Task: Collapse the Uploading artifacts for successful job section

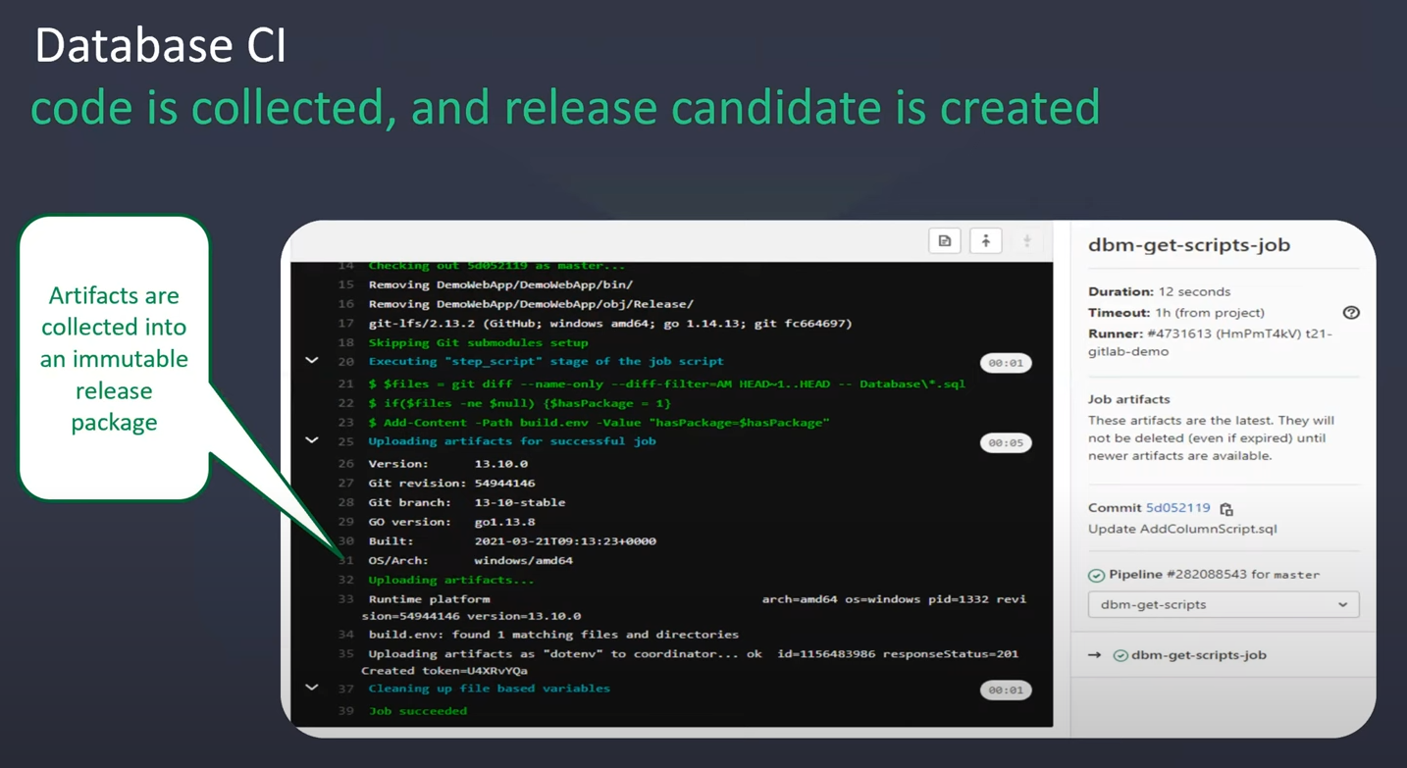Action: pos(312,440)
